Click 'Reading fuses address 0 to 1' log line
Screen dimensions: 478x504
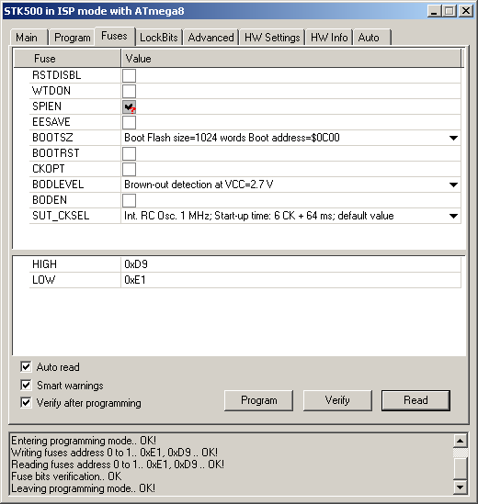(118, 465)
